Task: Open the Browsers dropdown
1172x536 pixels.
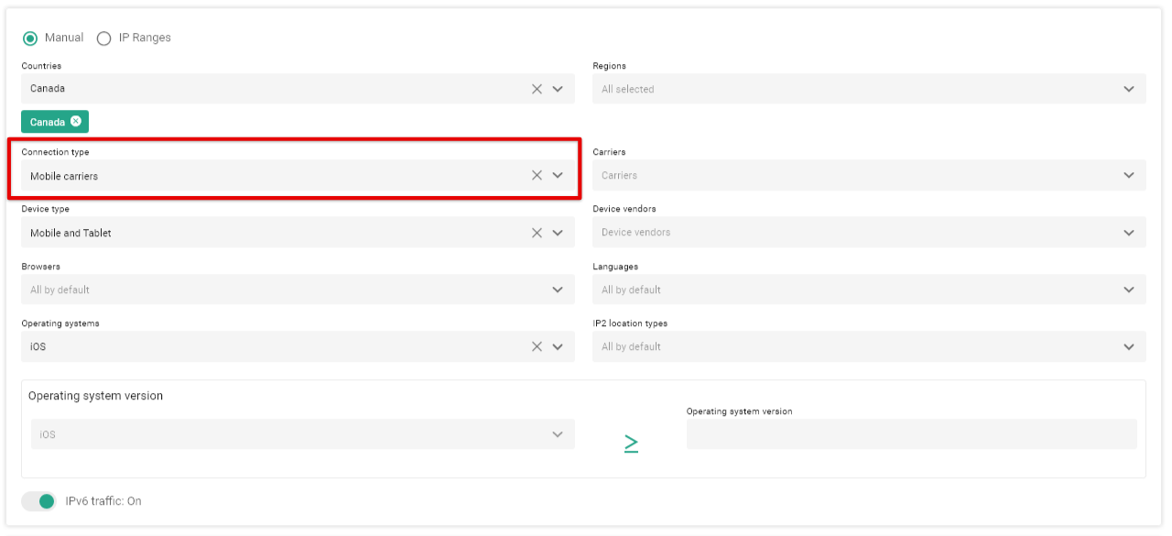Action: click(x=298, y=290)
